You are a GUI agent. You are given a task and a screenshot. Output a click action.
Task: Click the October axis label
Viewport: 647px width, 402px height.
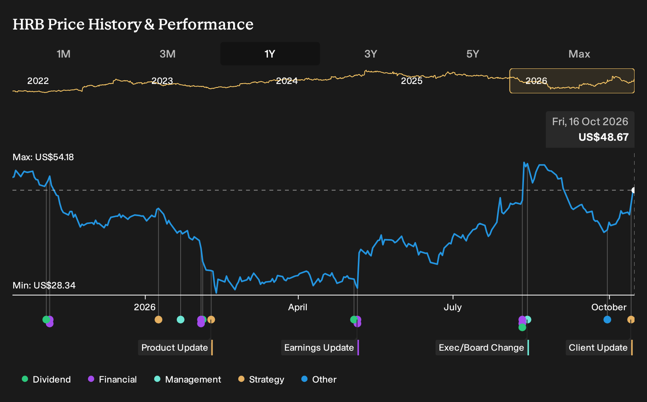point(609,307)
